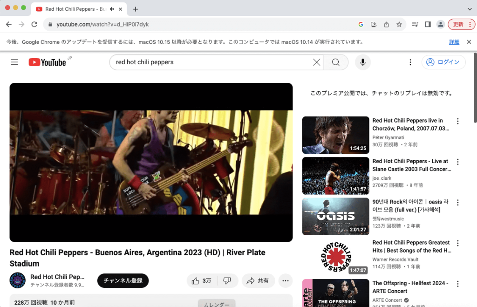Dismiss the macOS update notice bar

tap(469, 42)
